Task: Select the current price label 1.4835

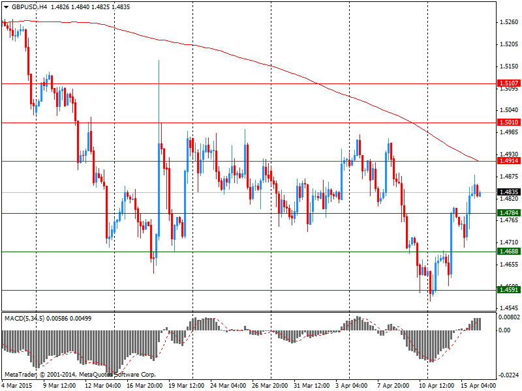Action: pos(508,192)
